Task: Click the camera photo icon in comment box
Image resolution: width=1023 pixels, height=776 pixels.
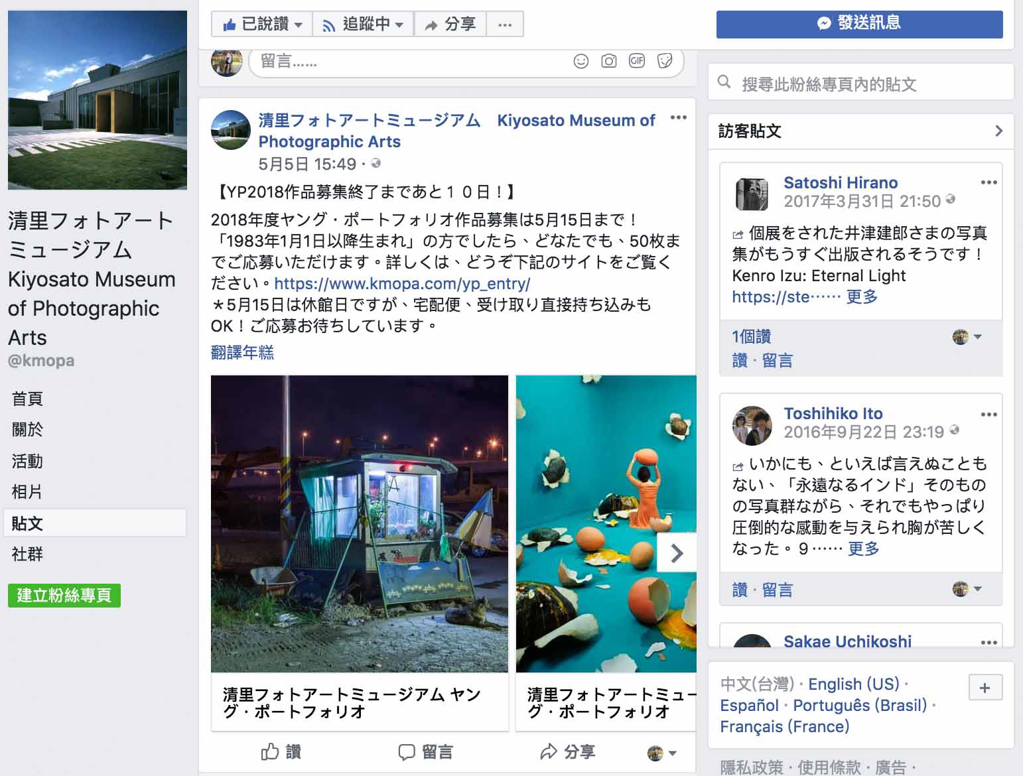Action: [609, 62]
